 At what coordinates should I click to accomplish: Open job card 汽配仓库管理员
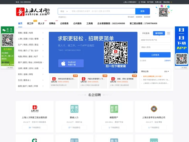click(93, 82)
